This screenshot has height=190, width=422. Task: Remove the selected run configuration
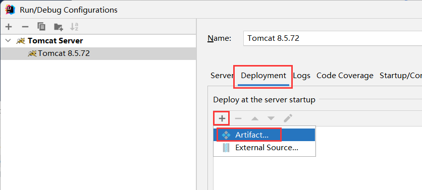25,27
